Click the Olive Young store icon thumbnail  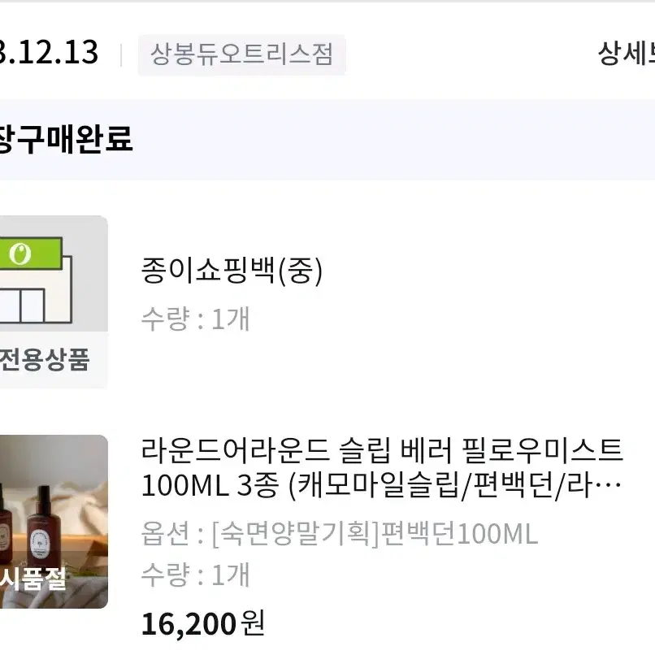(x=54, y=274)
